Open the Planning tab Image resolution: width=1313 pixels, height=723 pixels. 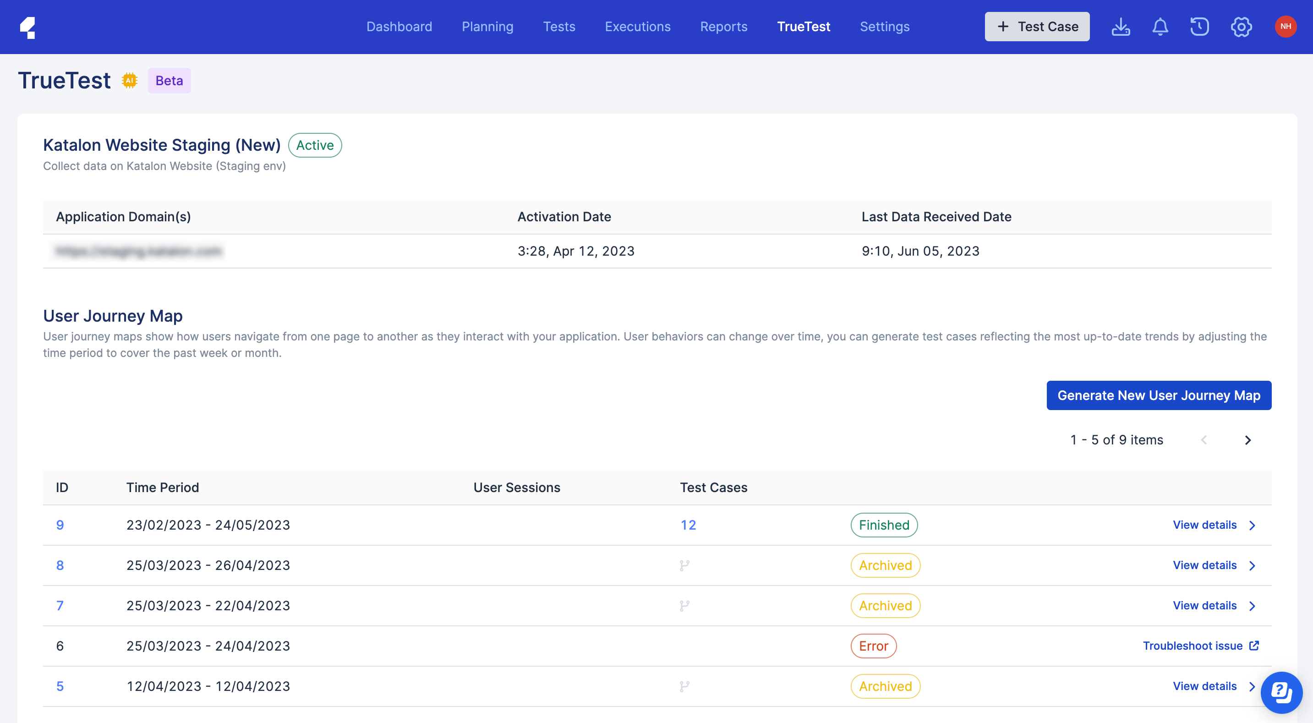click(487, 27)
